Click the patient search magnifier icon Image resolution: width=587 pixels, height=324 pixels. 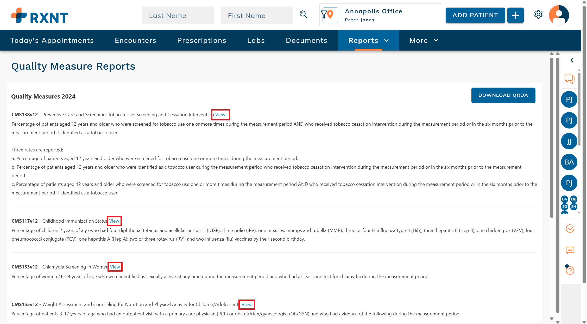(x=303, y=14)
